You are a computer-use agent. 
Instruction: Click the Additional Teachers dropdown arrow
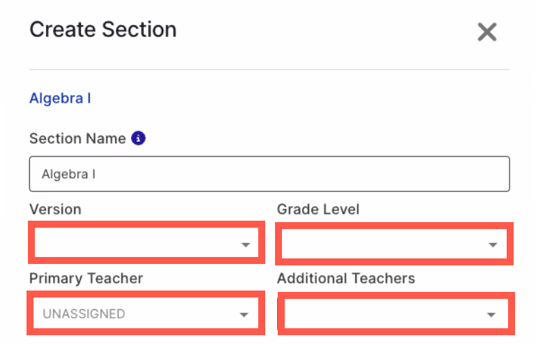pos(491,314)
